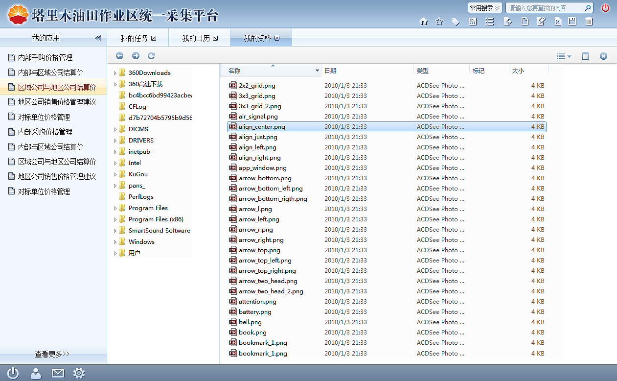Open the view mode dropdown arrow
The height and width of the screenshot is (381, 617).
569,57
